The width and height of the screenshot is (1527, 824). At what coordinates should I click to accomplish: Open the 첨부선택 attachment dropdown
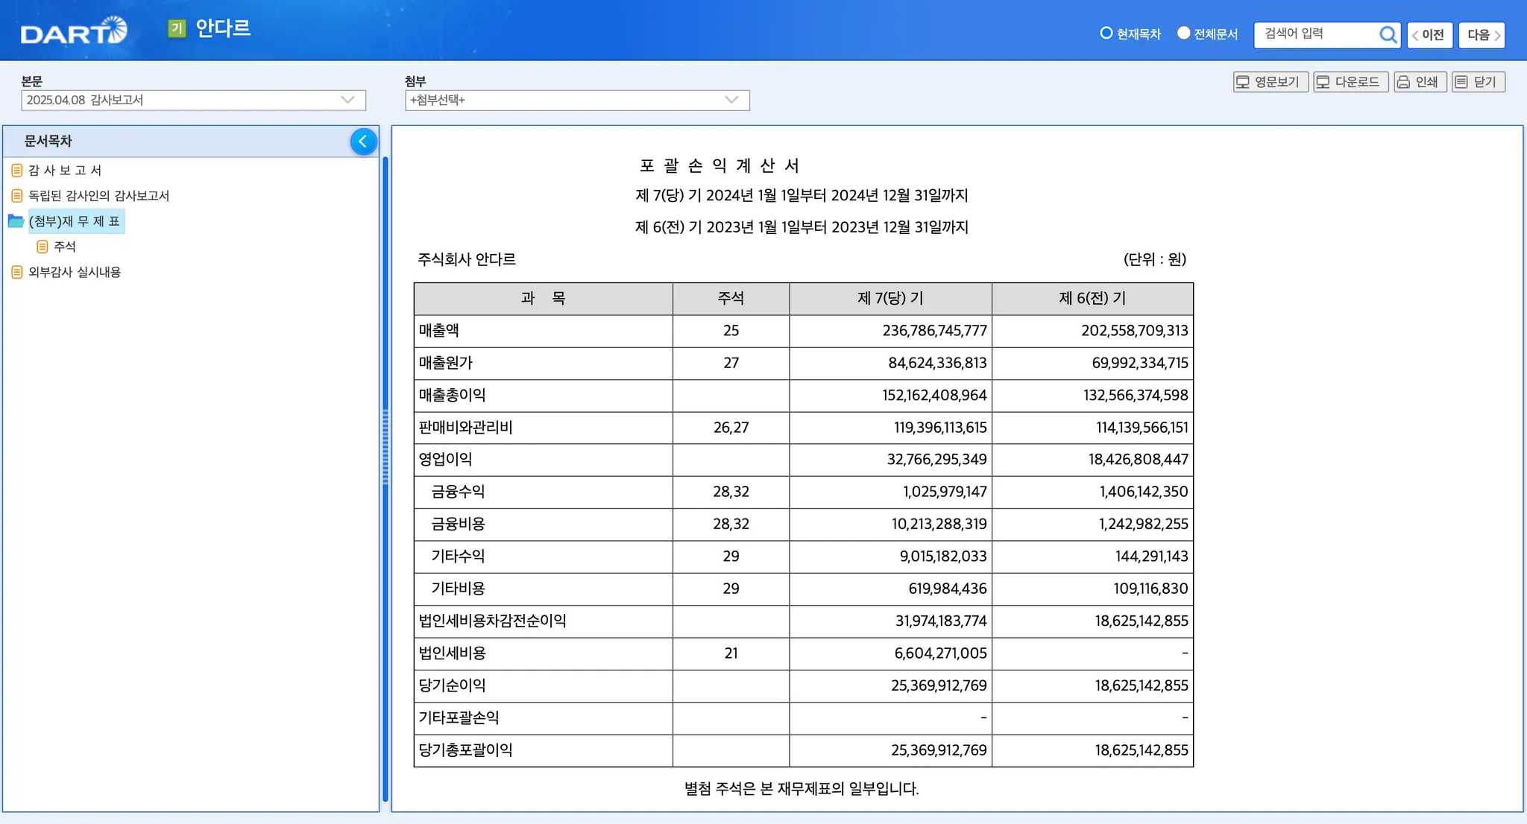(x=576, y=100)
